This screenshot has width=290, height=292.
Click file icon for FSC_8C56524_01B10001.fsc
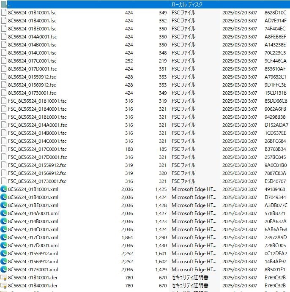(x=4, y=101)
